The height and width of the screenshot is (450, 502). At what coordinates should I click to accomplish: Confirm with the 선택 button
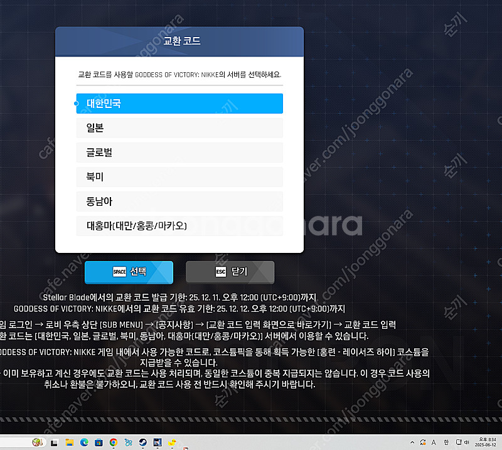coord(129,272)
